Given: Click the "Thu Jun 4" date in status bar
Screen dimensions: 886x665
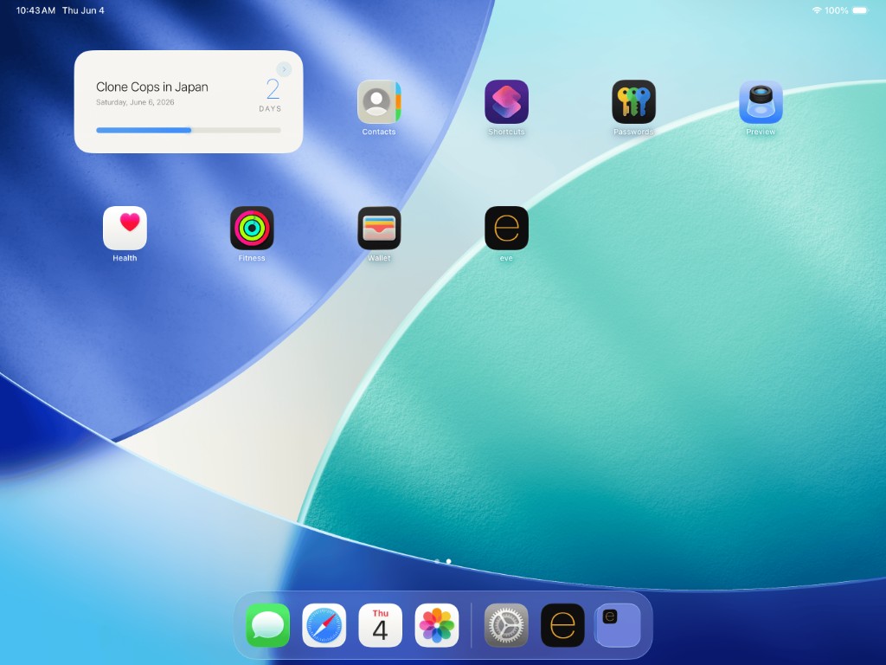Looking at the screenshot, I should tap(83, 10).
